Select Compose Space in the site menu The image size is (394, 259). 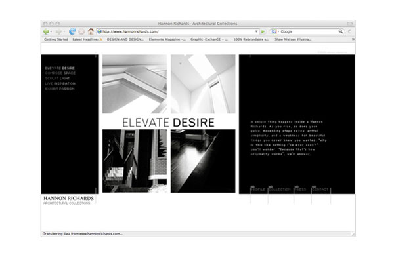[60, 73]
